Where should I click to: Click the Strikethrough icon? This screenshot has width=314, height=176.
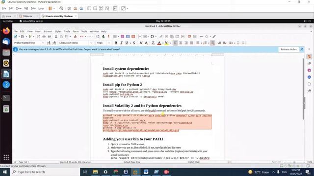(x=134, y=43)
